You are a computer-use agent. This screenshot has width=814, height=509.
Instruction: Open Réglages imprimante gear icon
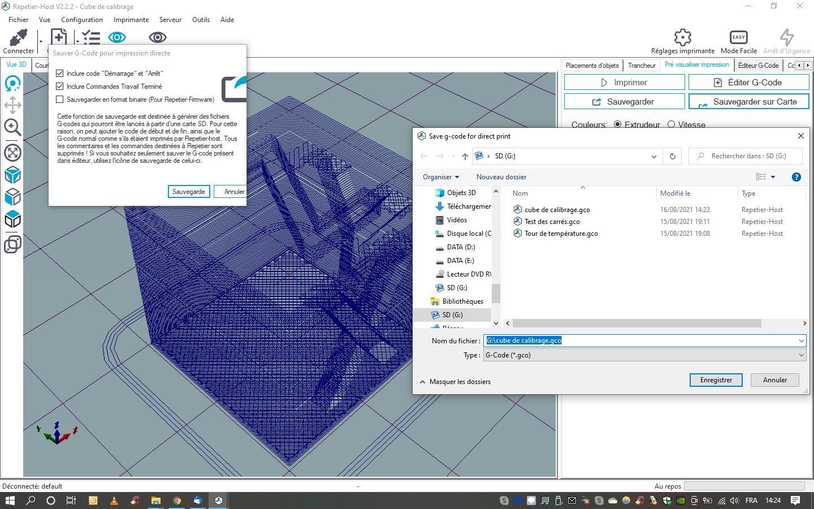pyautogui.click(x=682, y=38)
